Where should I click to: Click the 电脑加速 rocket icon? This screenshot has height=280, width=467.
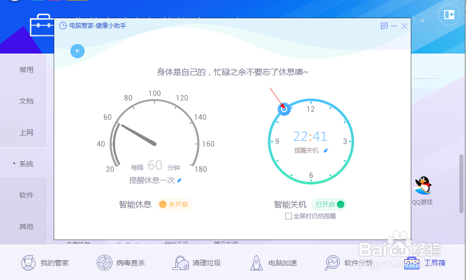tap(256, 263)
